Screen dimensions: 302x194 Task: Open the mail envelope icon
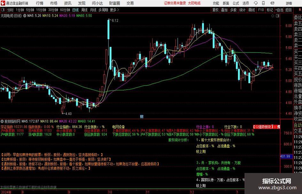coord(272,3)
